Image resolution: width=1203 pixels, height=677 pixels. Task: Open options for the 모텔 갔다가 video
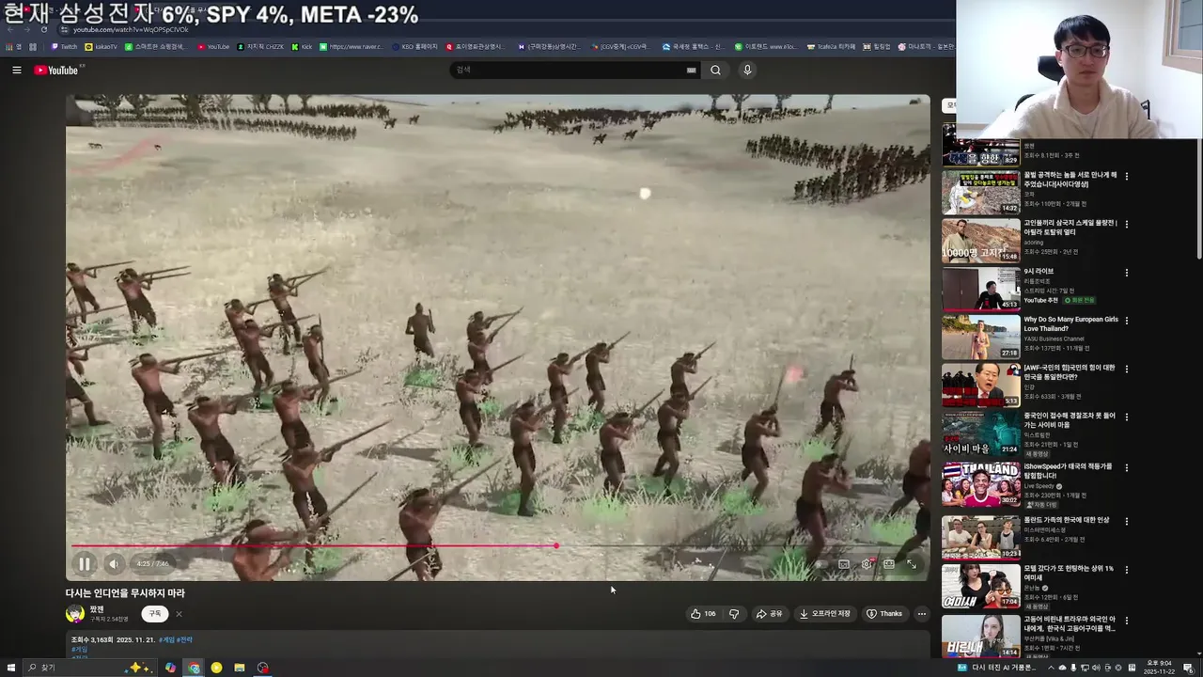pos(1127,570)
